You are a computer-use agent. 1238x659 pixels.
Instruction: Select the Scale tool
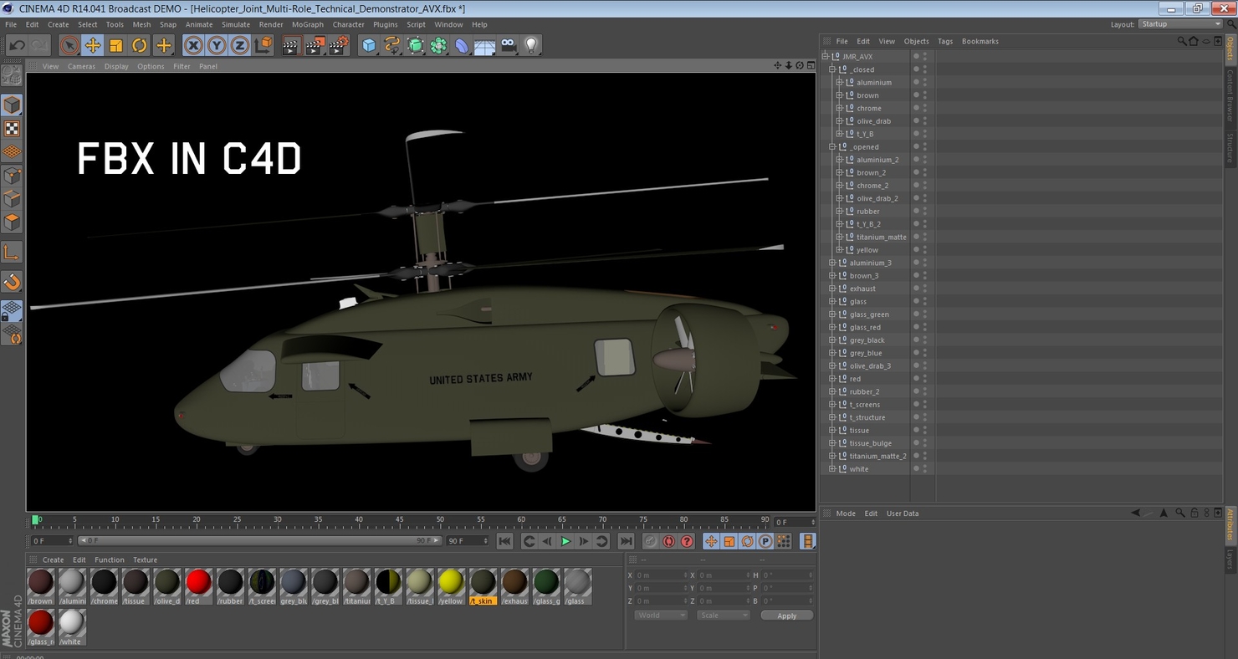point(118,45)
